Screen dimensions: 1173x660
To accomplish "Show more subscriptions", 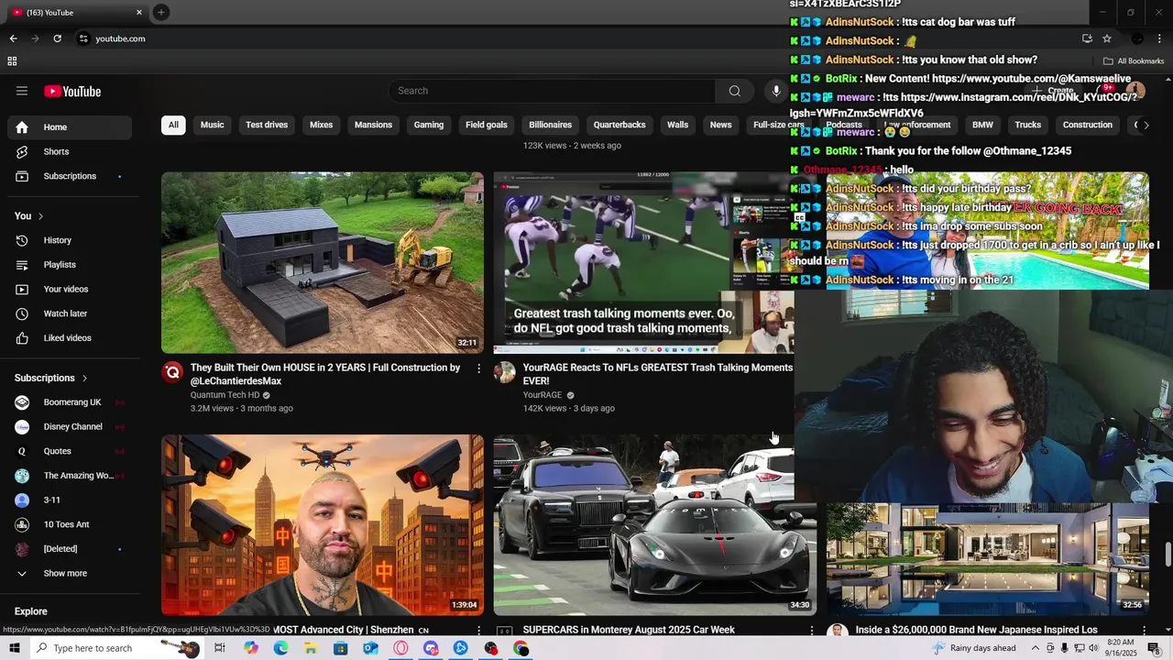I will (x=70, y=573).
